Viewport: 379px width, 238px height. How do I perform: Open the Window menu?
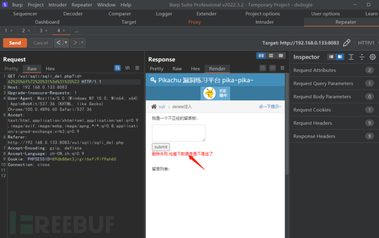tap(107, 5)
